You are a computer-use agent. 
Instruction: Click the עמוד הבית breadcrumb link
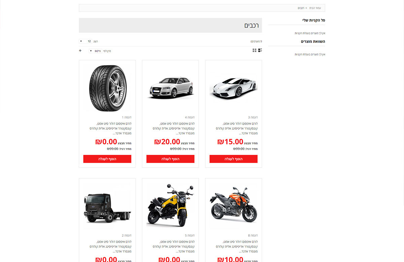(x=315, y=8)
